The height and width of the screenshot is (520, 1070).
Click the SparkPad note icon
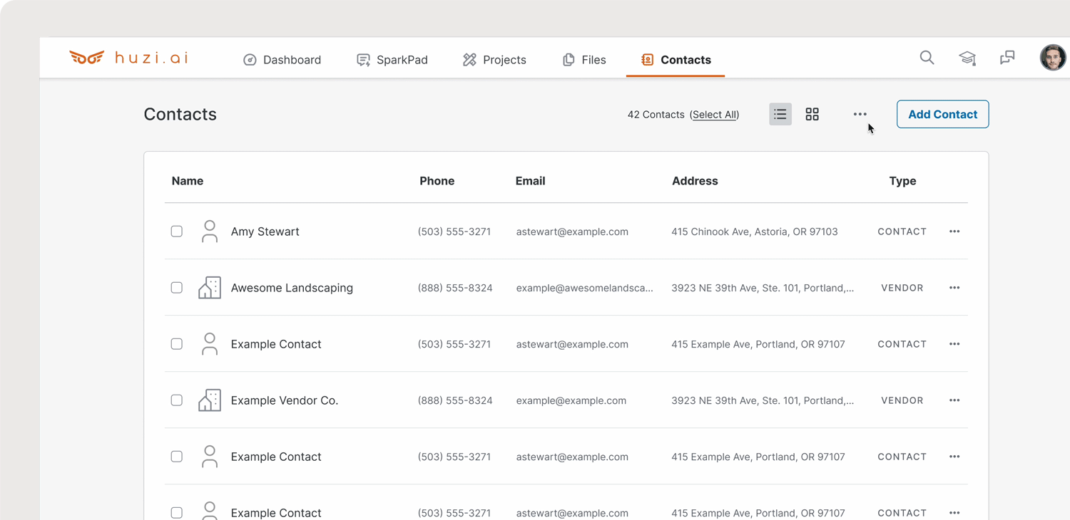(363, 60)
